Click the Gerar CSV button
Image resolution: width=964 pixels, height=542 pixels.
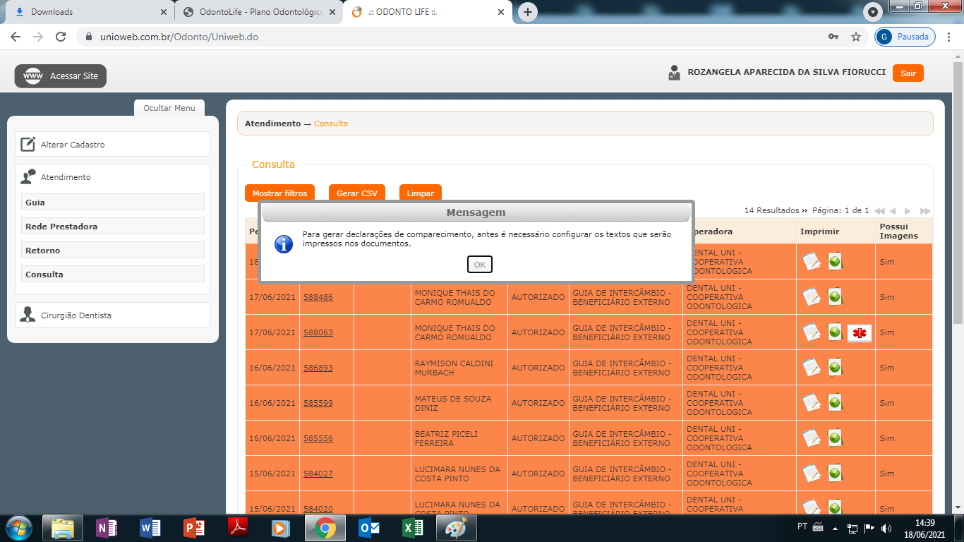357,193
